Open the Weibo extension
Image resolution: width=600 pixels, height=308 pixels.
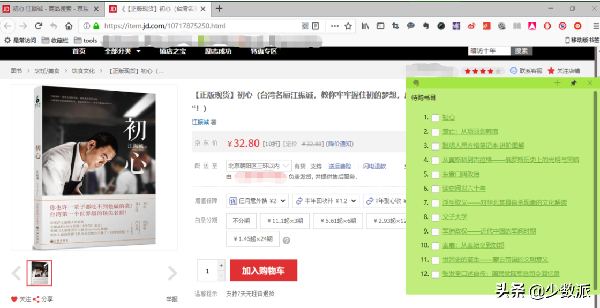tap(471, 26)
